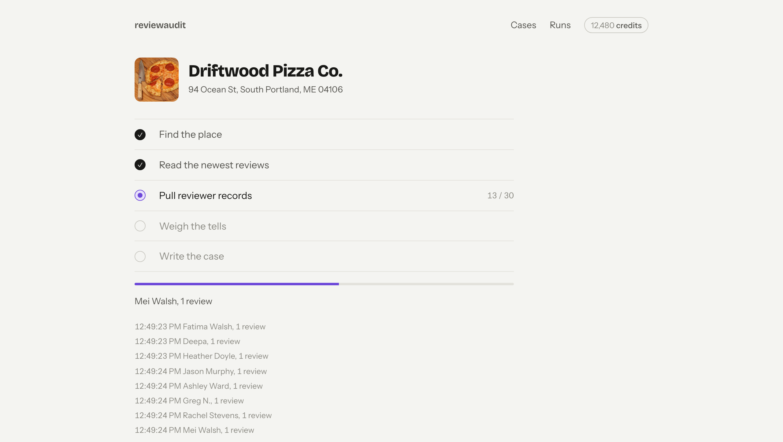
Task: Click the checkmark icon beside Find the place
Action: [140, 135]
